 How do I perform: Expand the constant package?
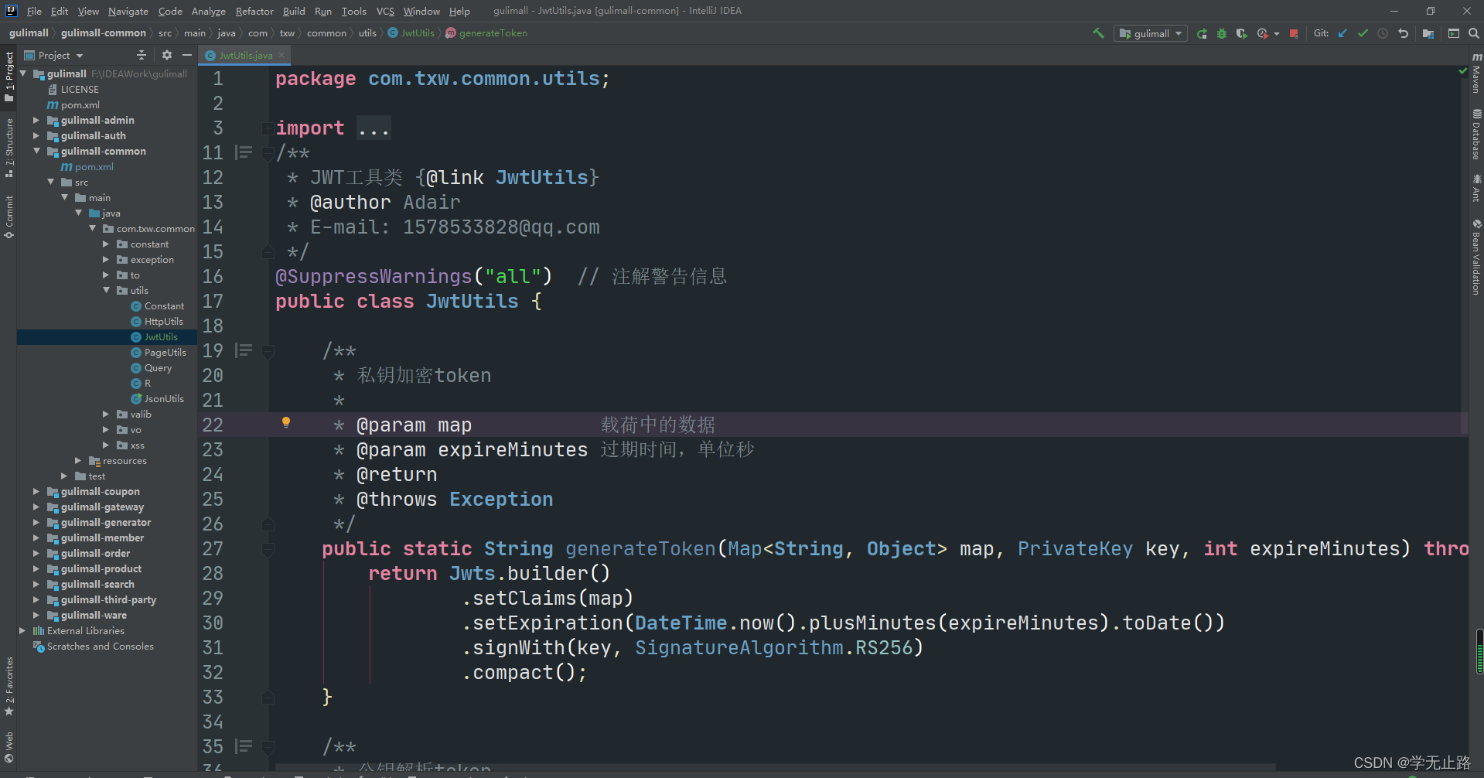[x=106, y=244]
